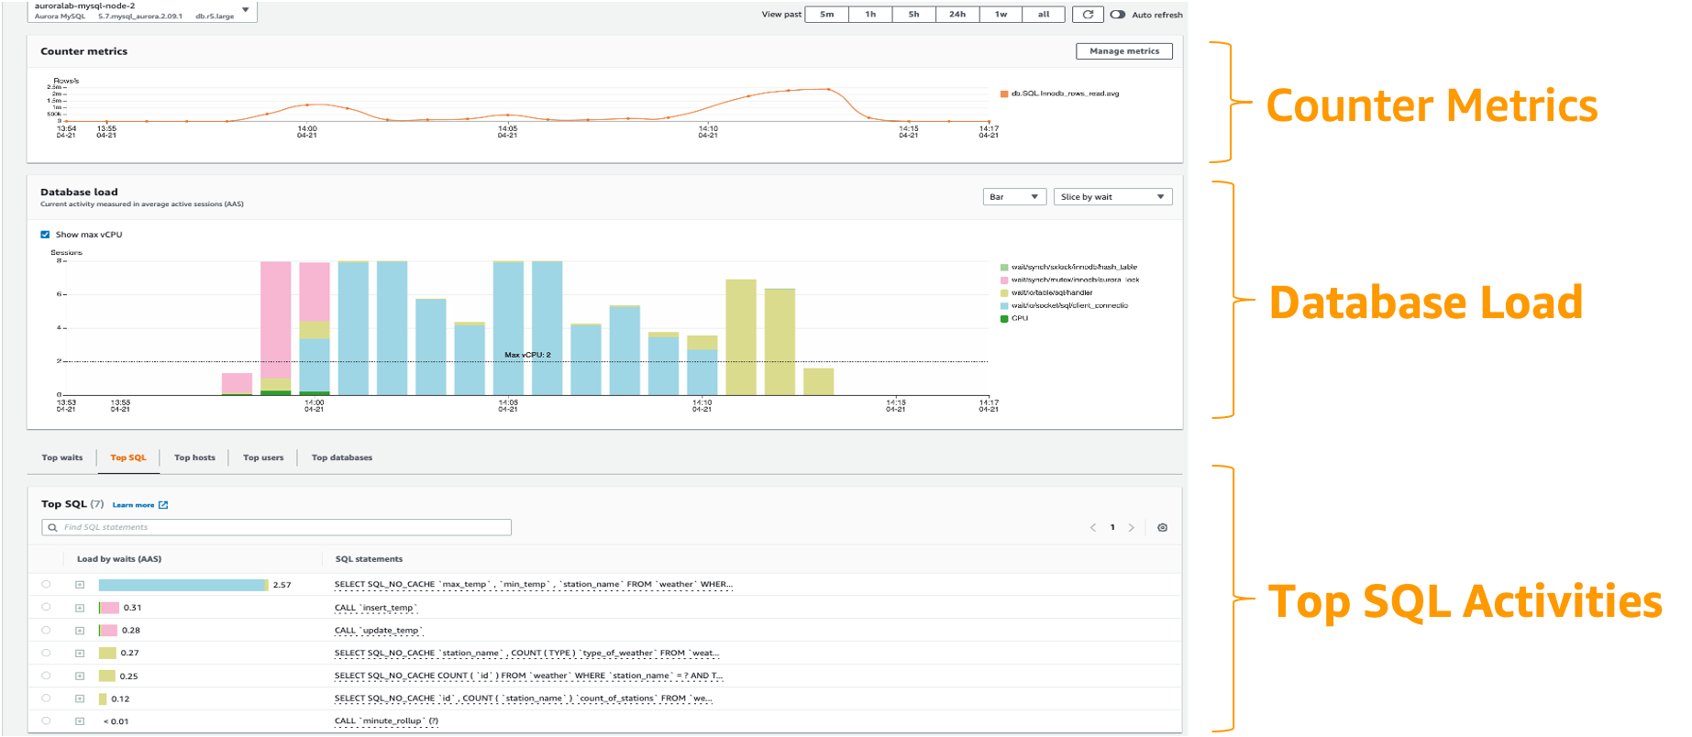Click page number 1 in pagination

(1112, 527)
